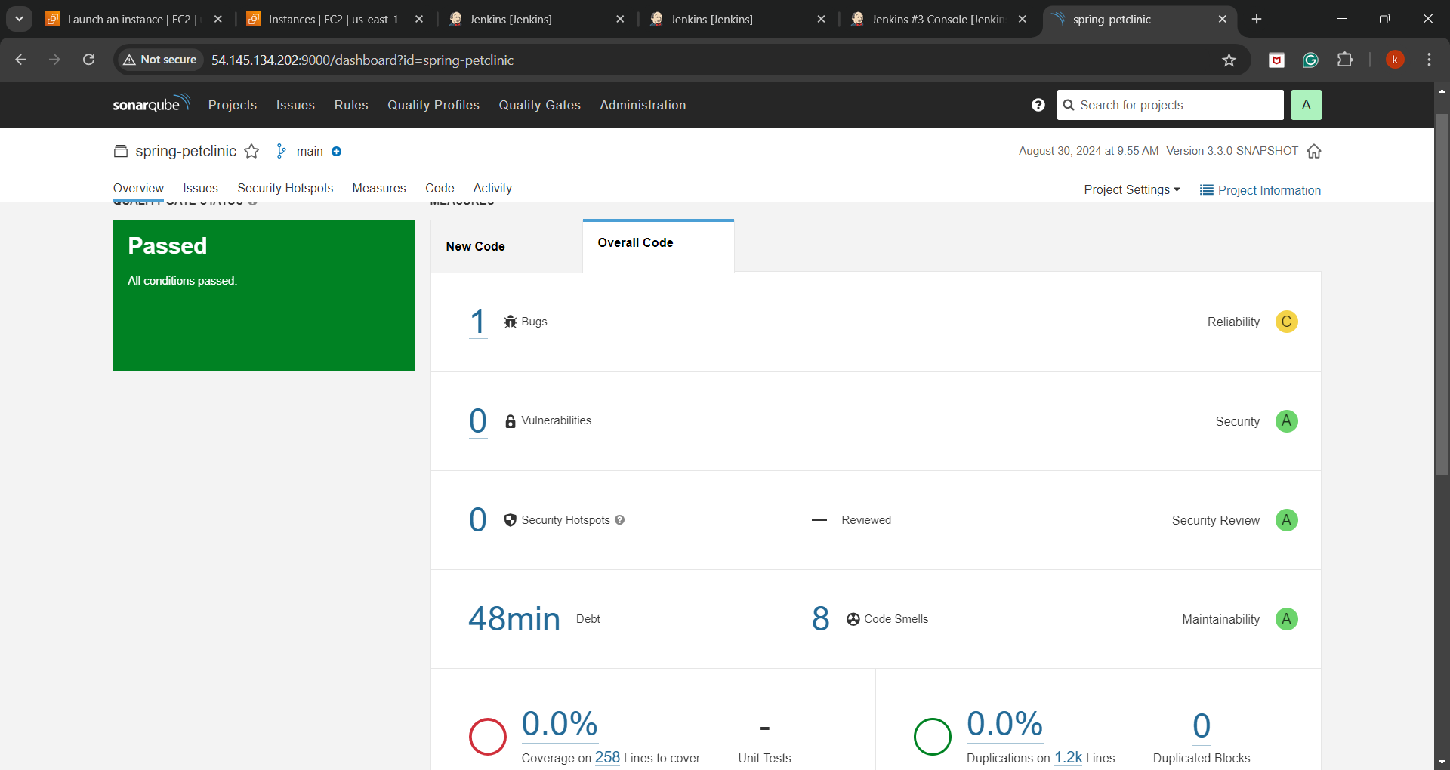Mark spring-petclinic as favorite with star
1450x770 pixels.
tap(251, 152)
